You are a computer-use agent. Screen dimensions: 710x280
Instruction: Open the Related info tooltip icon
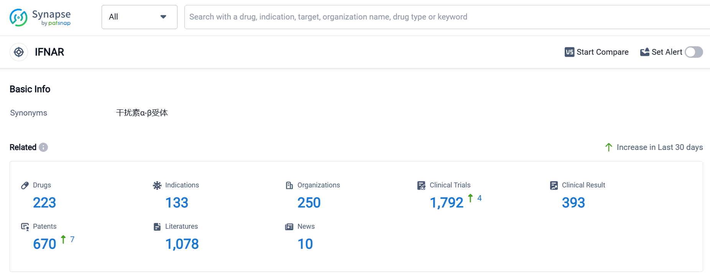point(43,147)
